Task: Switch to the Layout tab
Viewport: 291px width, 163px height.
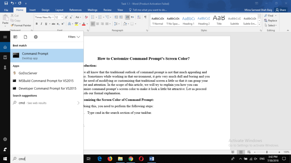Action: pos(59,10)
